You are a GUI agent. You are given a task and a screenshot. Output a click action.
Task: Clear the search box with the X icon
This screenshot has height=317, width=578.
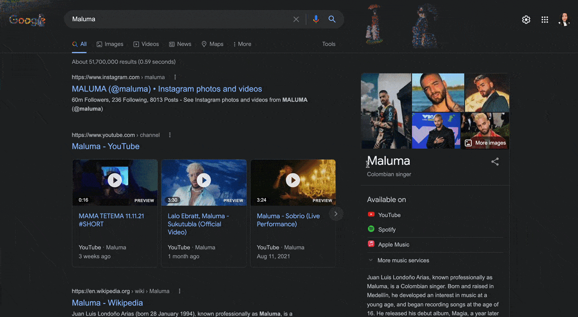coord(296,19)
